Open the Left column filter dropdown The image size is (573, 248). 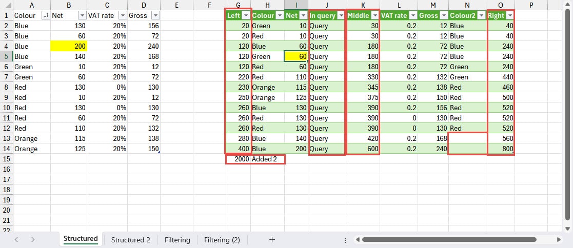pyautogui.click(x=246, y=16)
